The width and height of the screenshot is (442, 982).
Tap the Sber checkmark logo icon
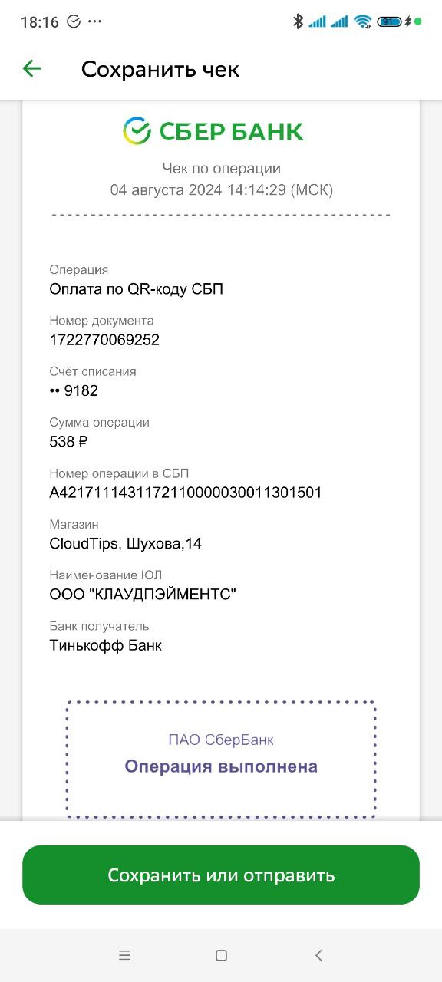(137, 131)
